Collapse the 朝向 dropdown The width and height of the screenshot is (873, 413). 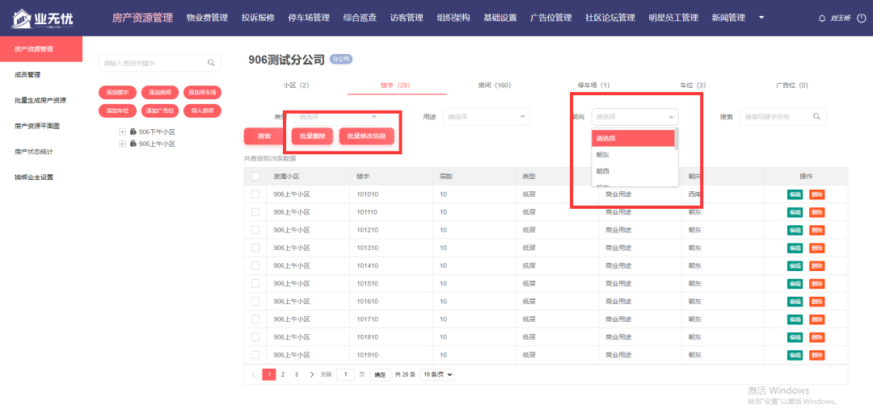coord(635,117)
